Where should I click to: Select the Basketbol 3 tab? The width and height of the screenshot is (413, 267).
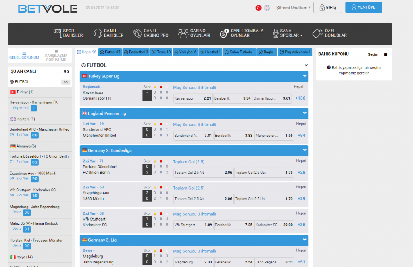pyautogui.click(x=136, y=52)
